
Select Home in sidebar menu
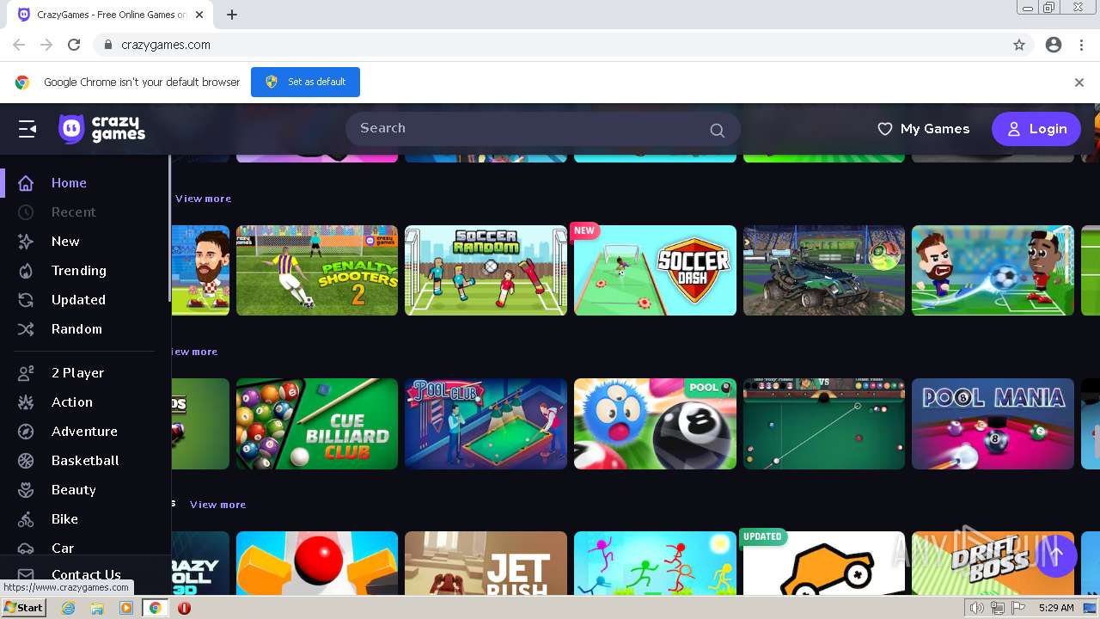pos(69,183)
